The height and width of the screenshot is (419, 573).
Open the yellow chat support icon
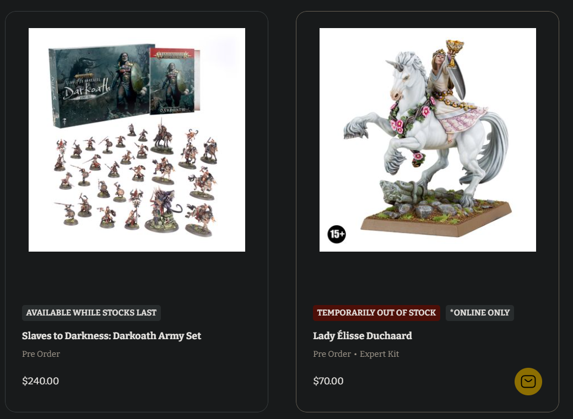click(528, 382)
